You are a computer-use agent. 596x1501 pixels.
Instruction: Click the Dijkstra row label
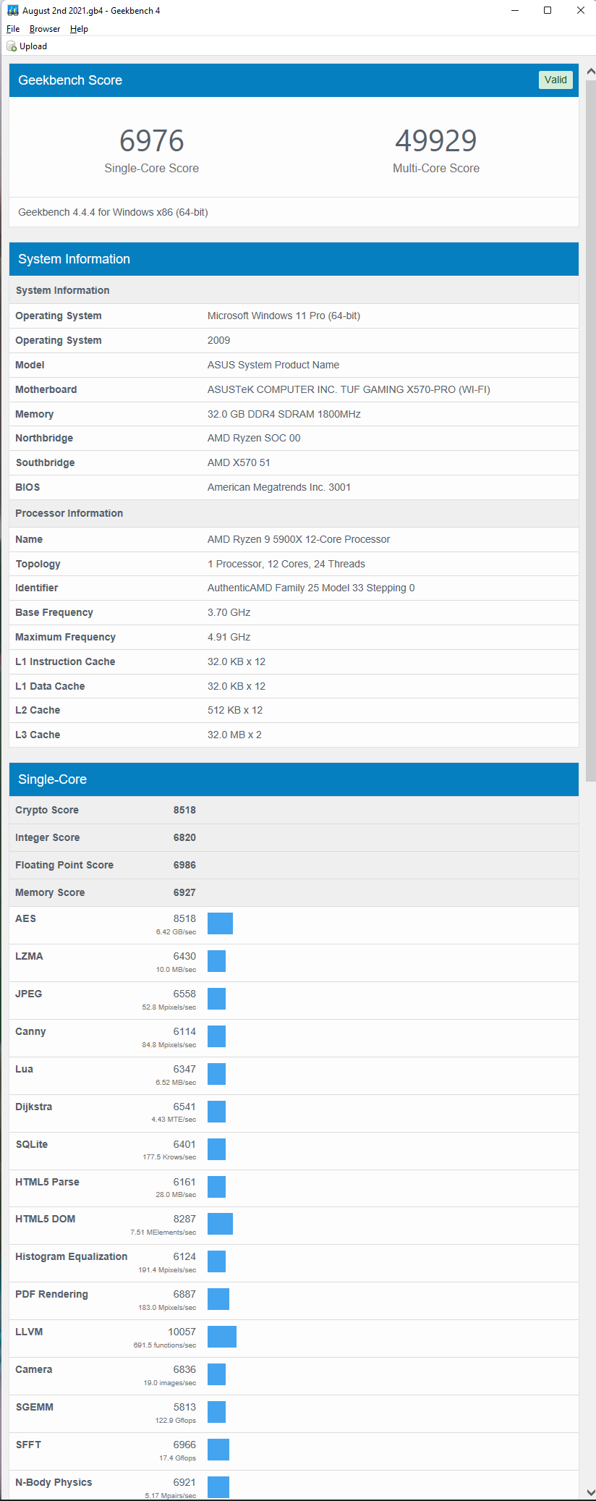[33, 1107]
